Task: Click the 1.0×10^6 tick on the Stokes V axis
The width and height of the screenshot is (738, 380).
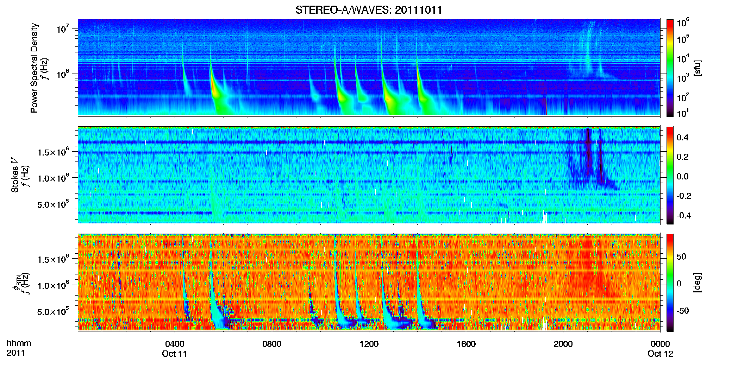Action: (x=53, y=178)
